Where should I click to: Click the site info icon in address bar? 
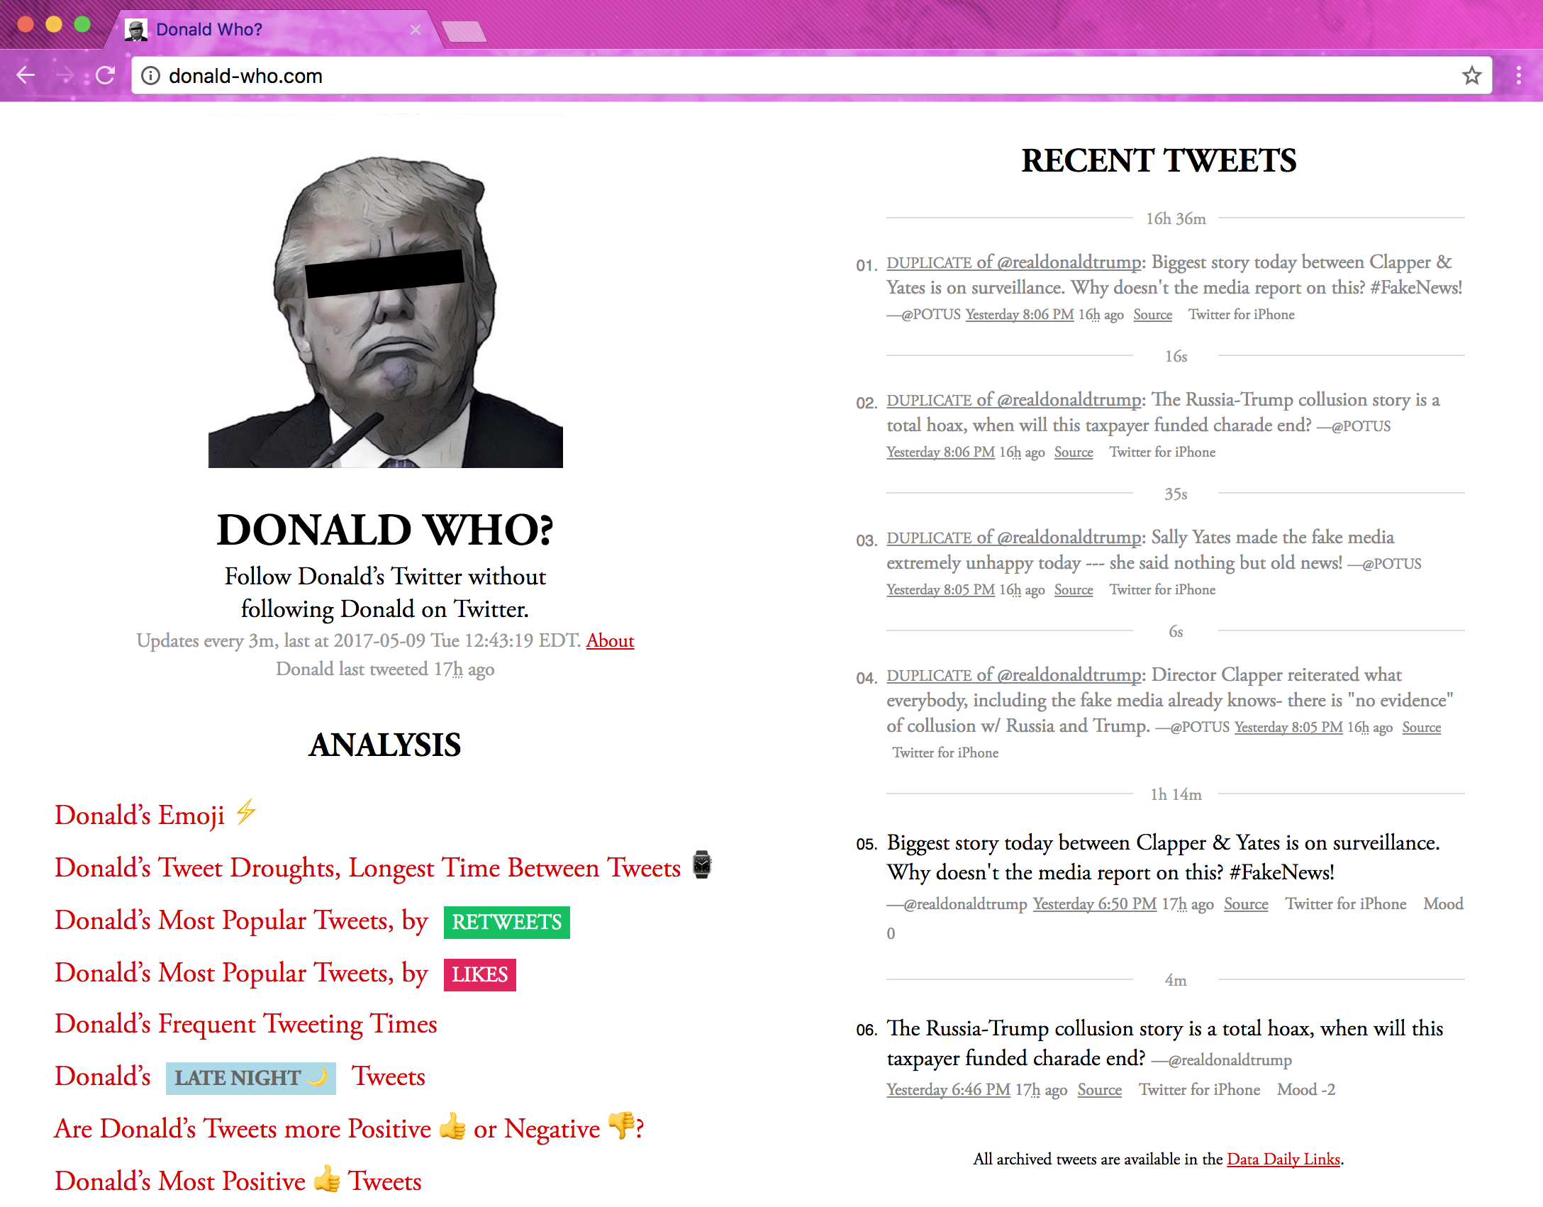pyautogui.click(x=151, y=76)
